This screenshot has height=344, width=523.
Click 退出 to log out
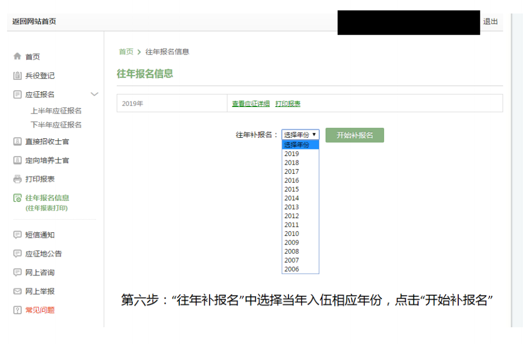click(491, 22)
